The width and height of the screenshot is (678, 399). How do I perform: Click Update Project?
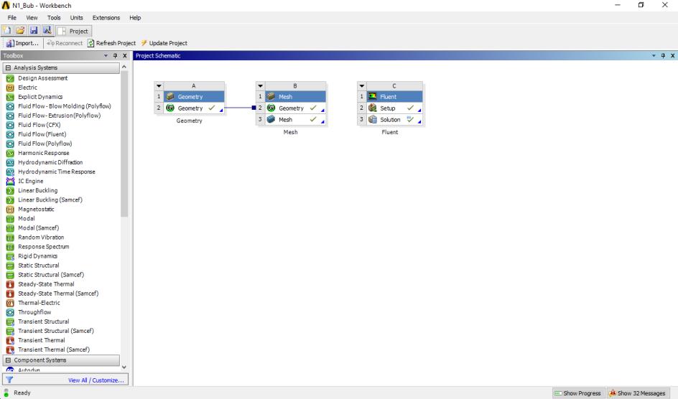click(x=164, y=43)
